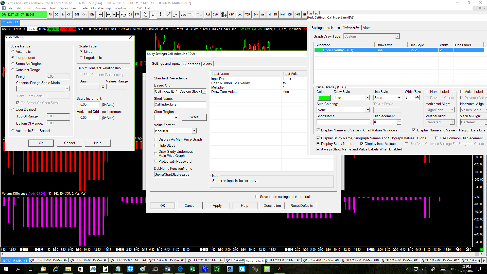Click the green subgraph color swatch
Viewport: 487px width, 274px height.
coord(324,98)
